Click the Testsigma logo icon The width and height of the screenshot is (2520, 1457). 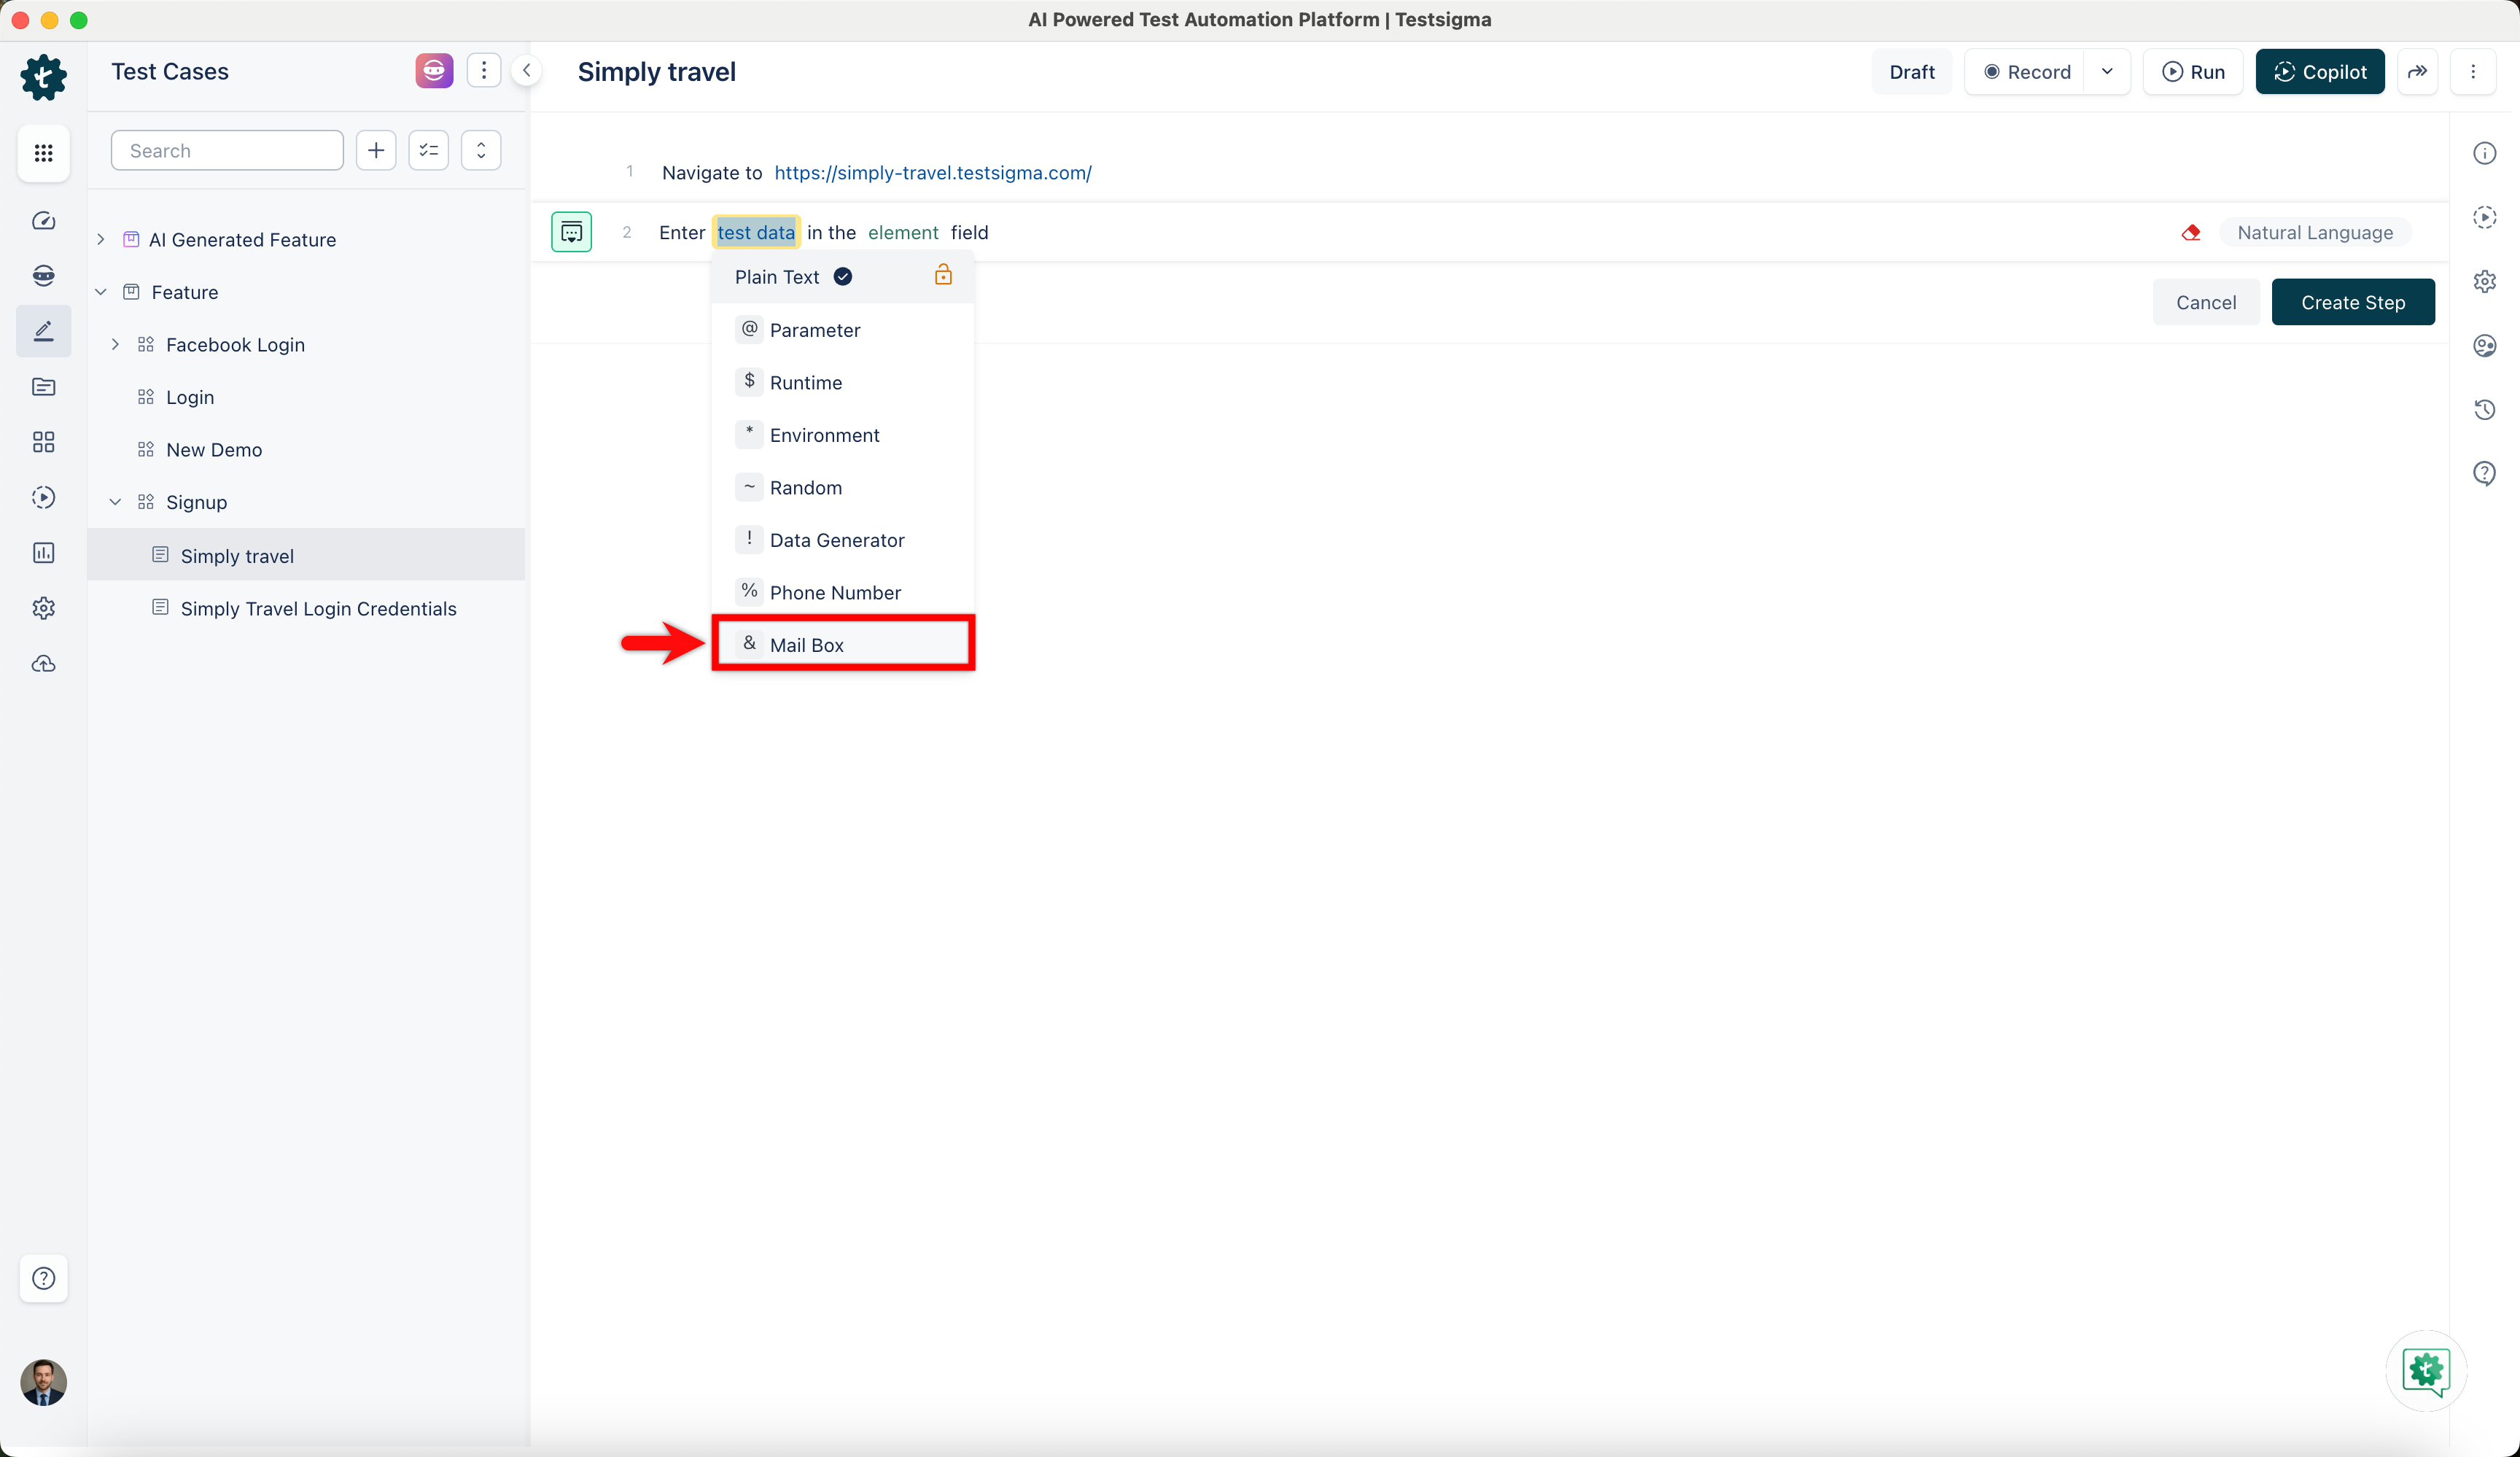click(43, 77)
